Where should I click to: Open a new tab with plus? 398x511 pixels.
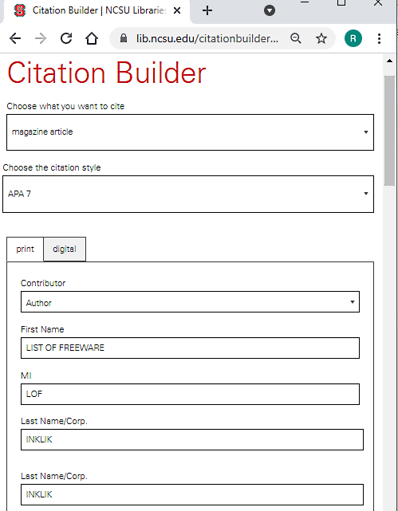pos(207,10)
